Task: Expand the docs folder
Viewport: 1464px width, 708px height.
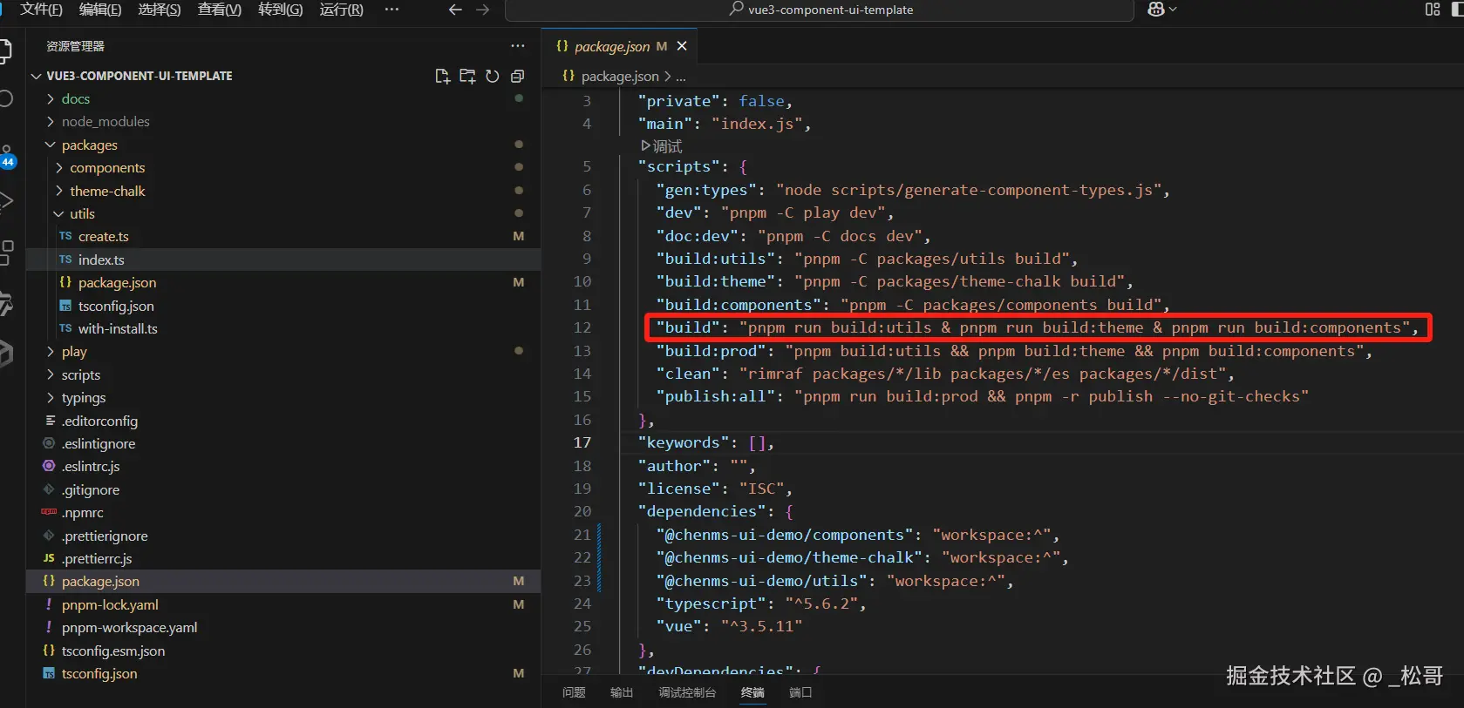Action: [76, 99]
